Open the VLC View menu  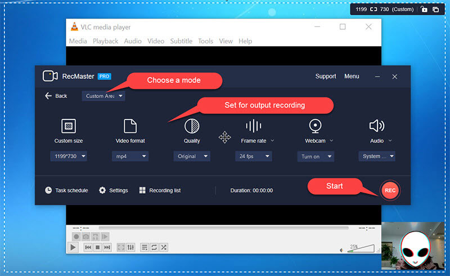click(226, 41)
